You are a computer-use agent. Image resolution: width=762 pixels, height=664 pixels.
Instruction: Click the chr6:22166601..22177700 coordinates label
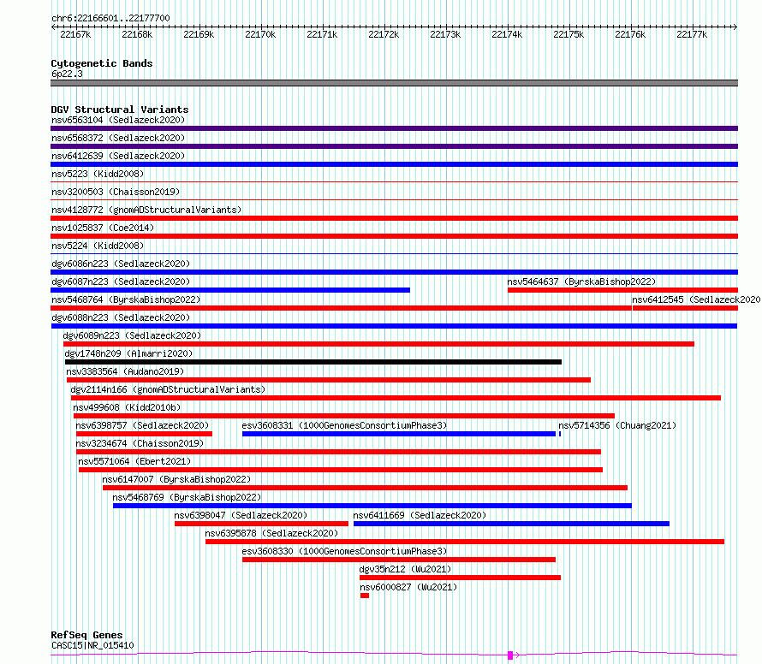110,18
